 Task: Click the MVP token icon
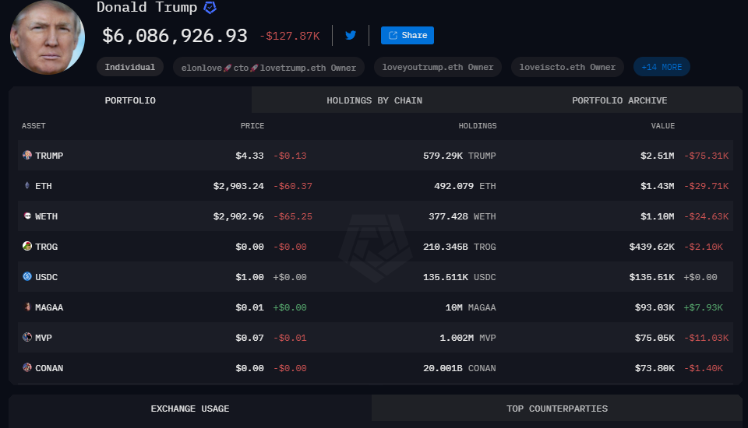27,337
